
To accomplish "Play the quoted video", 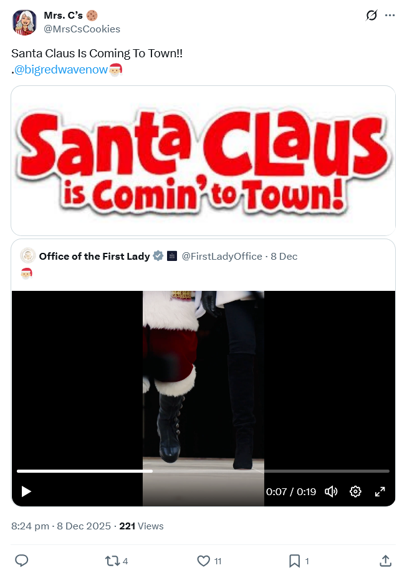I will pyautogui.click(x=26, y=491).
